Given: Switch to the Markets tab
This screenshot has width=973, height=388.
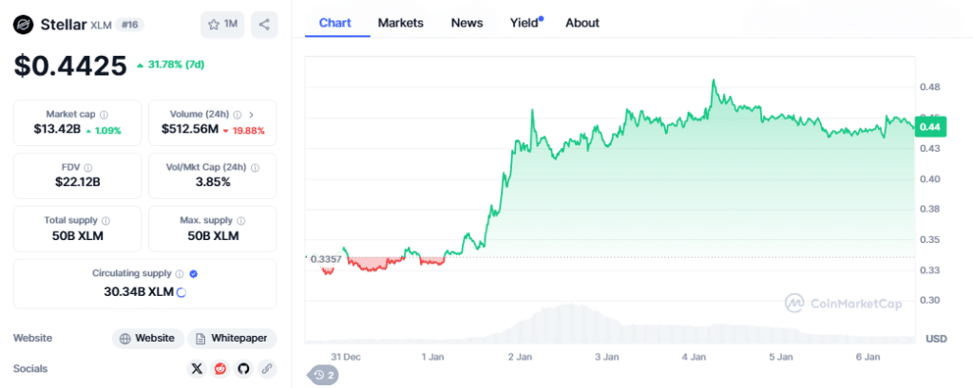Looking at the screenshot, I should pos(400,23).
